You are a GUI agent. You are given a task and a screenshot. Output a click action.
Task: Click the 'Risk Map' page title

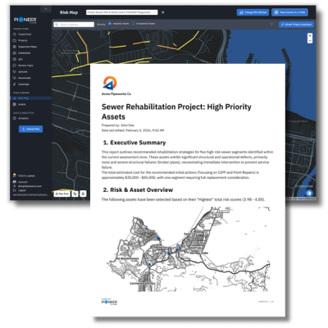69,12
